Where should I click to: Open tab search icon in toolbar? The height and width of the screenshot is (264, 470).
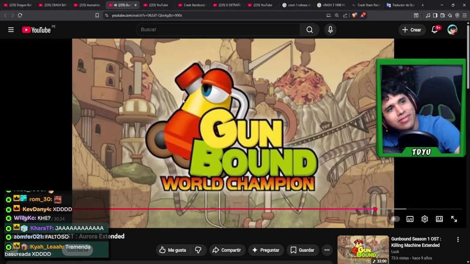(x=416, y=15)
